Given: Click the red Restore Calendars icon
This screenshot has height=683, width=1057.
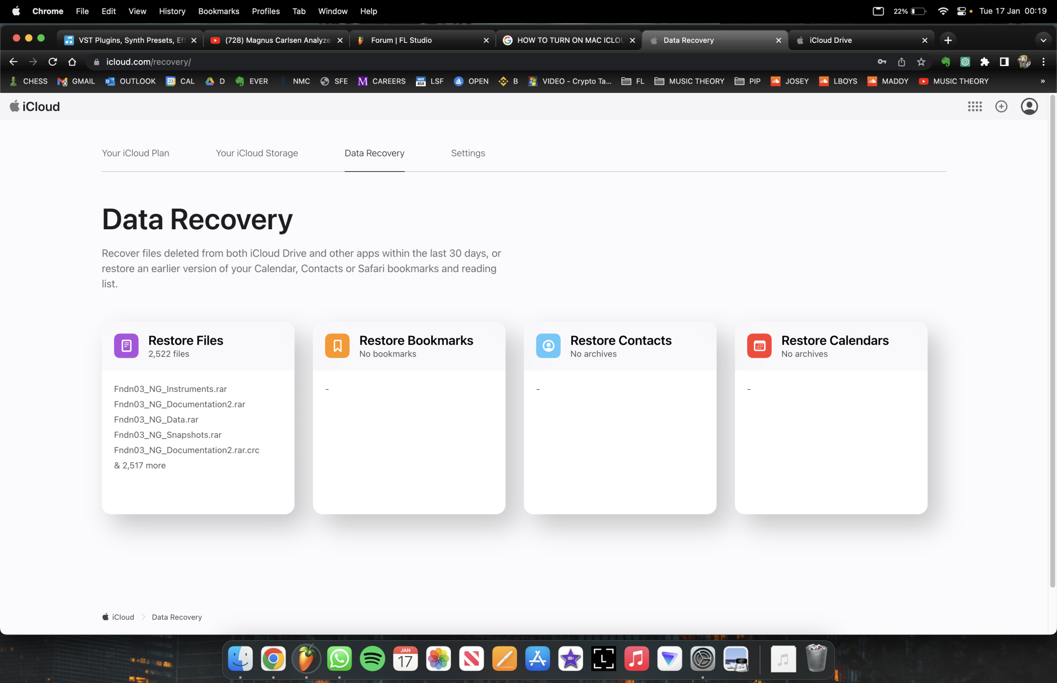Looking at the screenshot, I should click(x=759, y=346).
